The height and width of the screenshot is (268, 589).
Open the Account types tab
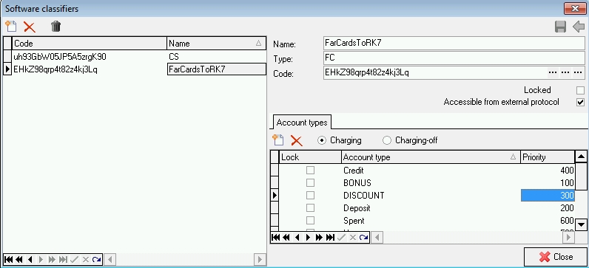click(x=302, y=123)
